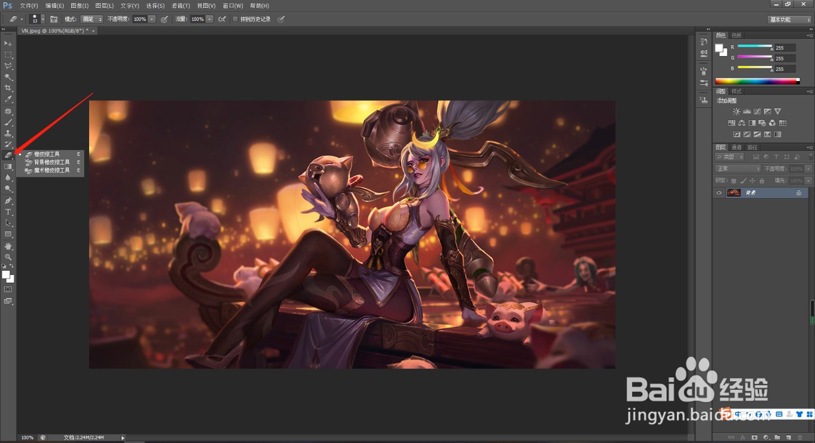This screenshot has height=443, width=815.
Task: Select the Eyedropper tool
Action: (x=8, y=99)
